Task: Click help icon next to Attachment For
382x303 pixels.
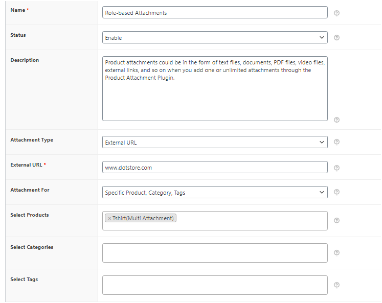Action: coord(336,192)
